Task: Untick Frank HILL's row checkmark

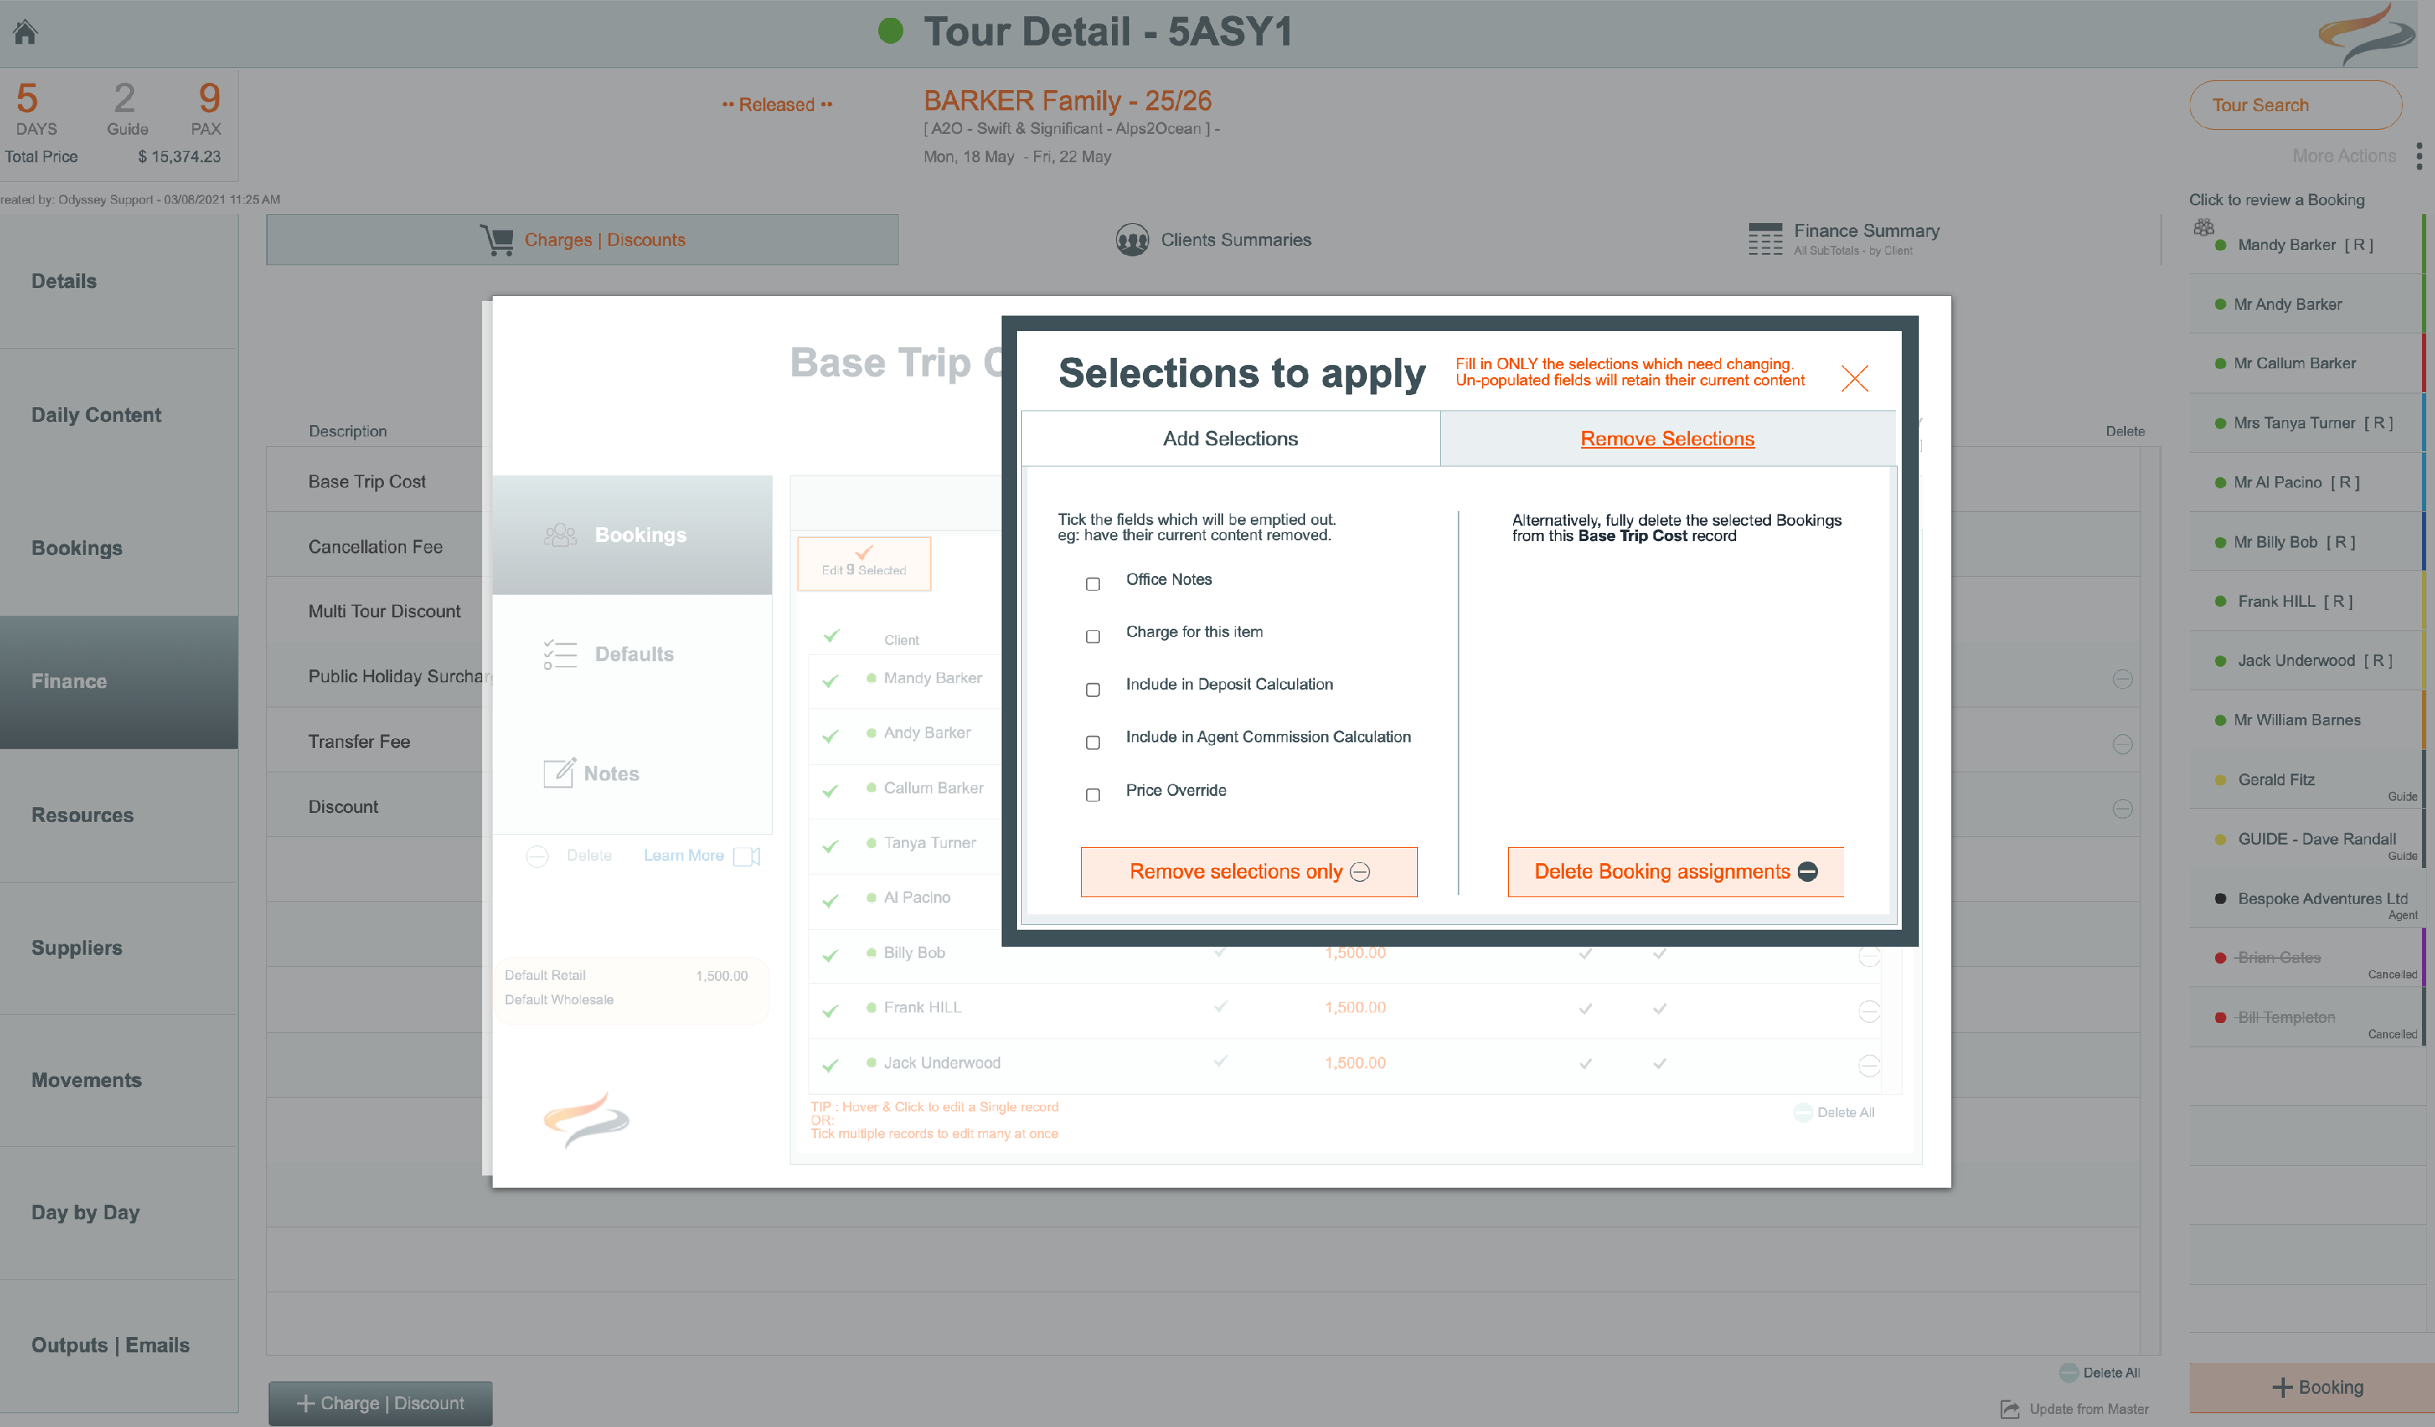Action: (830, 1011)
